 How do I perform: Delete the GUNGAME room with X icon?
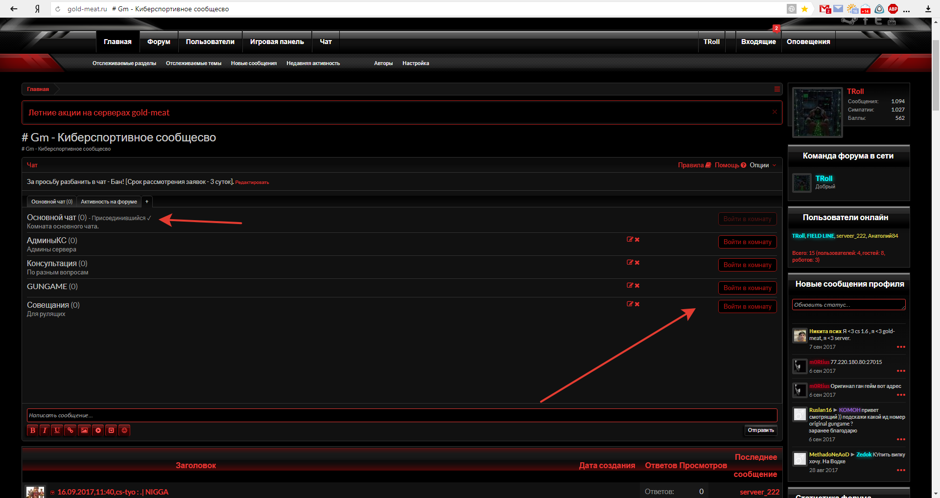637,286
